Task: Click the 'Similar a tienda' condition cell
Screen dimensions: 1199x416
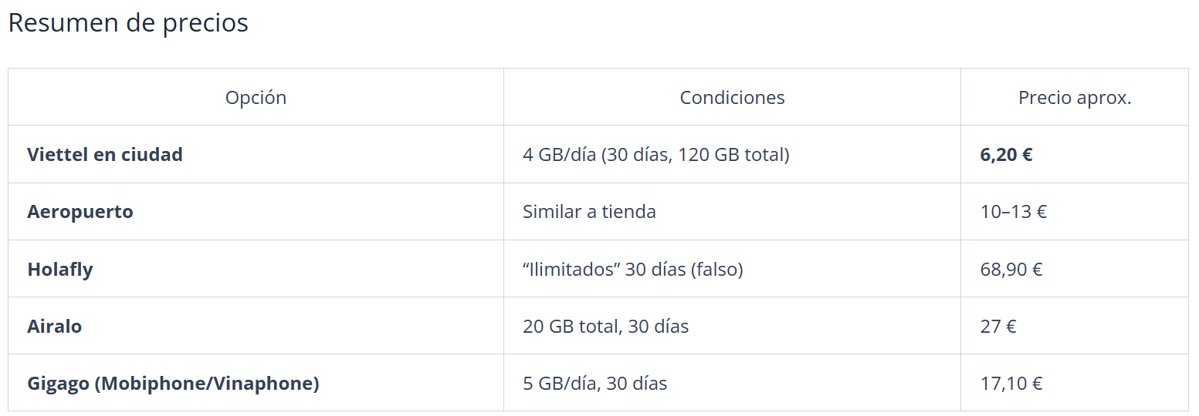Action: [x=589, y=212]
